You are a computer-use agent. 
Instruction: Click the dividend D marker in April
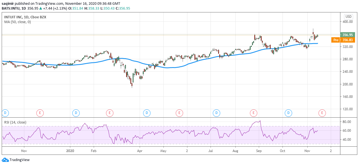tap(146, 113)
